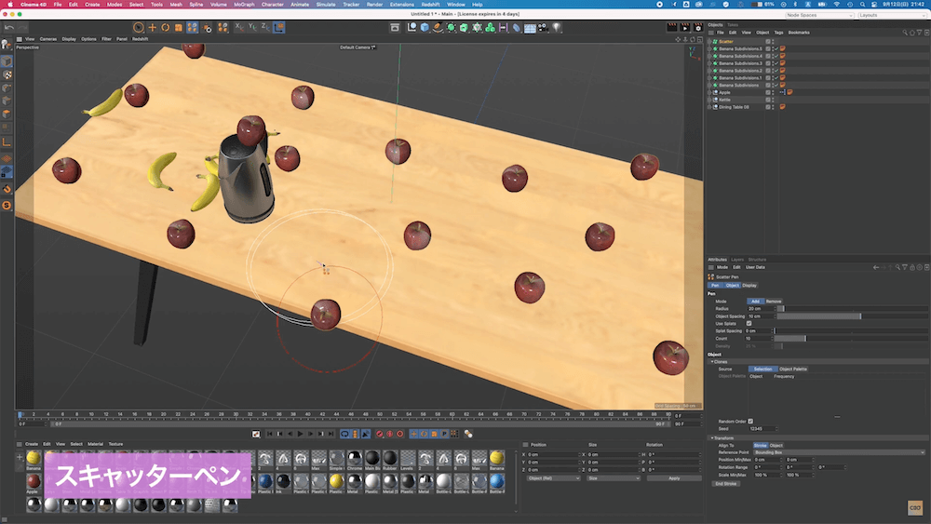Click the Light object icon in toolbar
This screenshot has height=524, width=931.
click(x=555, y=28)
